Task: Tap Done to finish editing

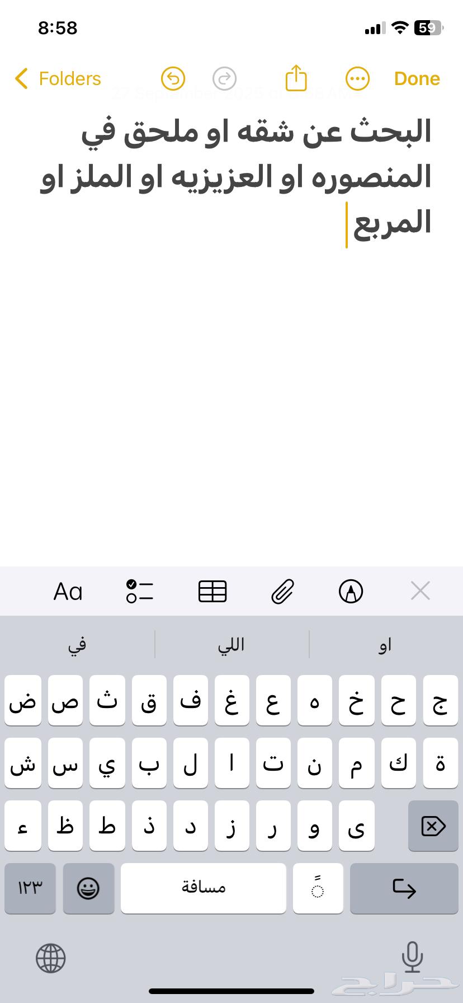Action: tap(417, 79)
